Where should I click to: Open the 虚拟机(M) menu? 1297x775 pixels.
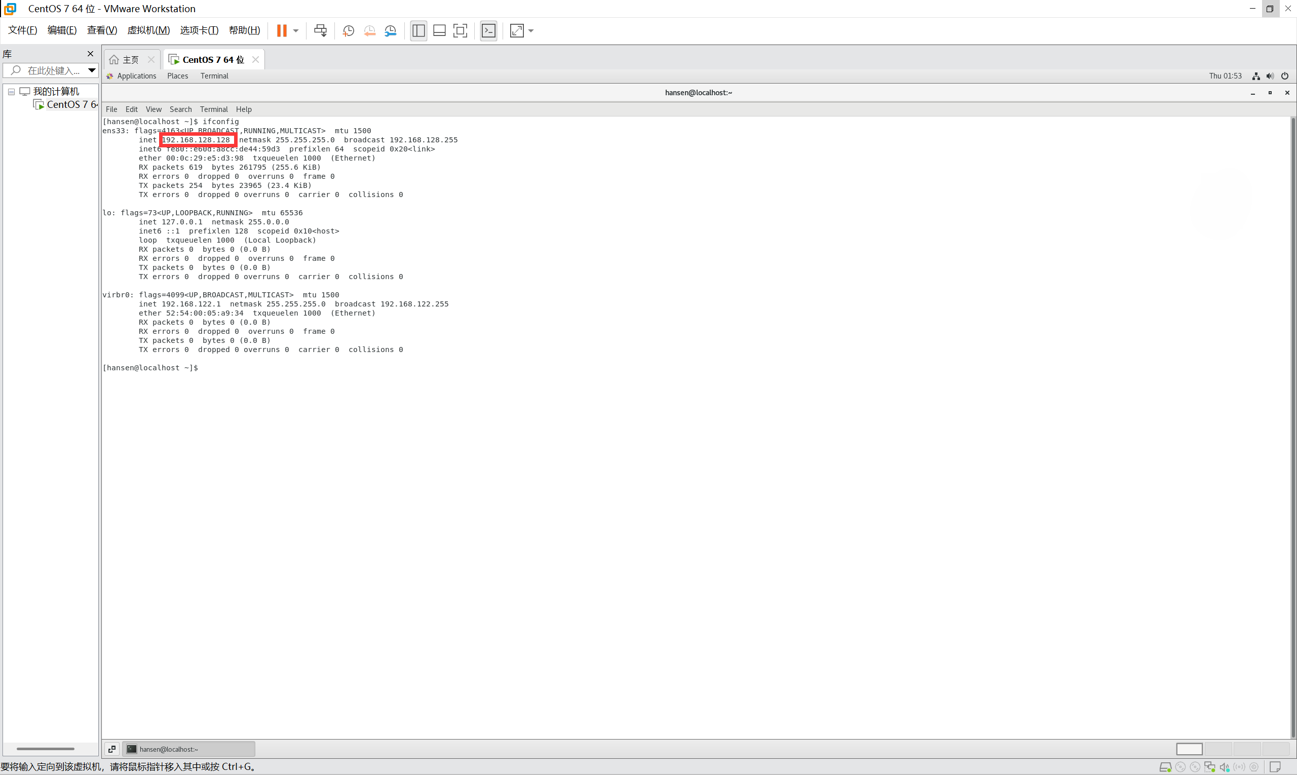(x=148, y=30)
